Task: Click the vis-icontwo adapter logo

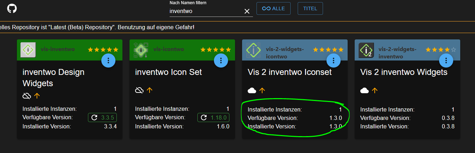Action: tap(141, 50)
